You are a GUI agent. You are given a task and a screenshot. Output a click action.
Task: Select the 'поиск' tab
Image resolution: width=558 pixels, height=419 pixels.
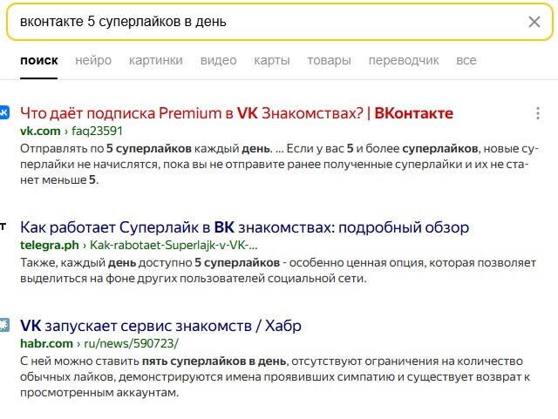tap(38, 60)
